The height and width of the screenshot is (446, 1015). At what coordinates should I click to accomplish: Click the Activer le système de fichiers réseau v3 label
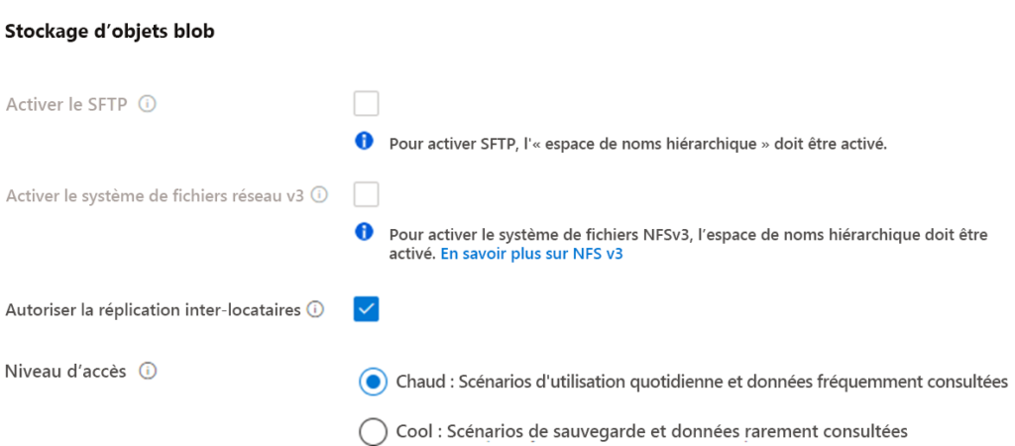click(x=155, y=195)
